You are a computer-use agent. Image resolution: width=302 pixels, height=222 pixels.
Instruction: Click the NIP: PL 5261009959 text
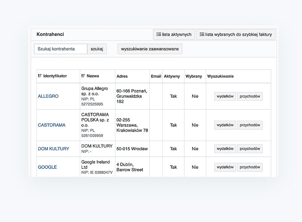tap(92, 133)
